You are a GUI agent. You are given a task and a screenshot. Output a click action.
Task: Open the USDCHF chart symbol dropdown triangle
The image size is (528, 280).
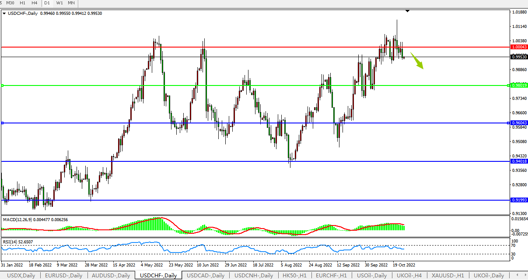pos(4,14)
